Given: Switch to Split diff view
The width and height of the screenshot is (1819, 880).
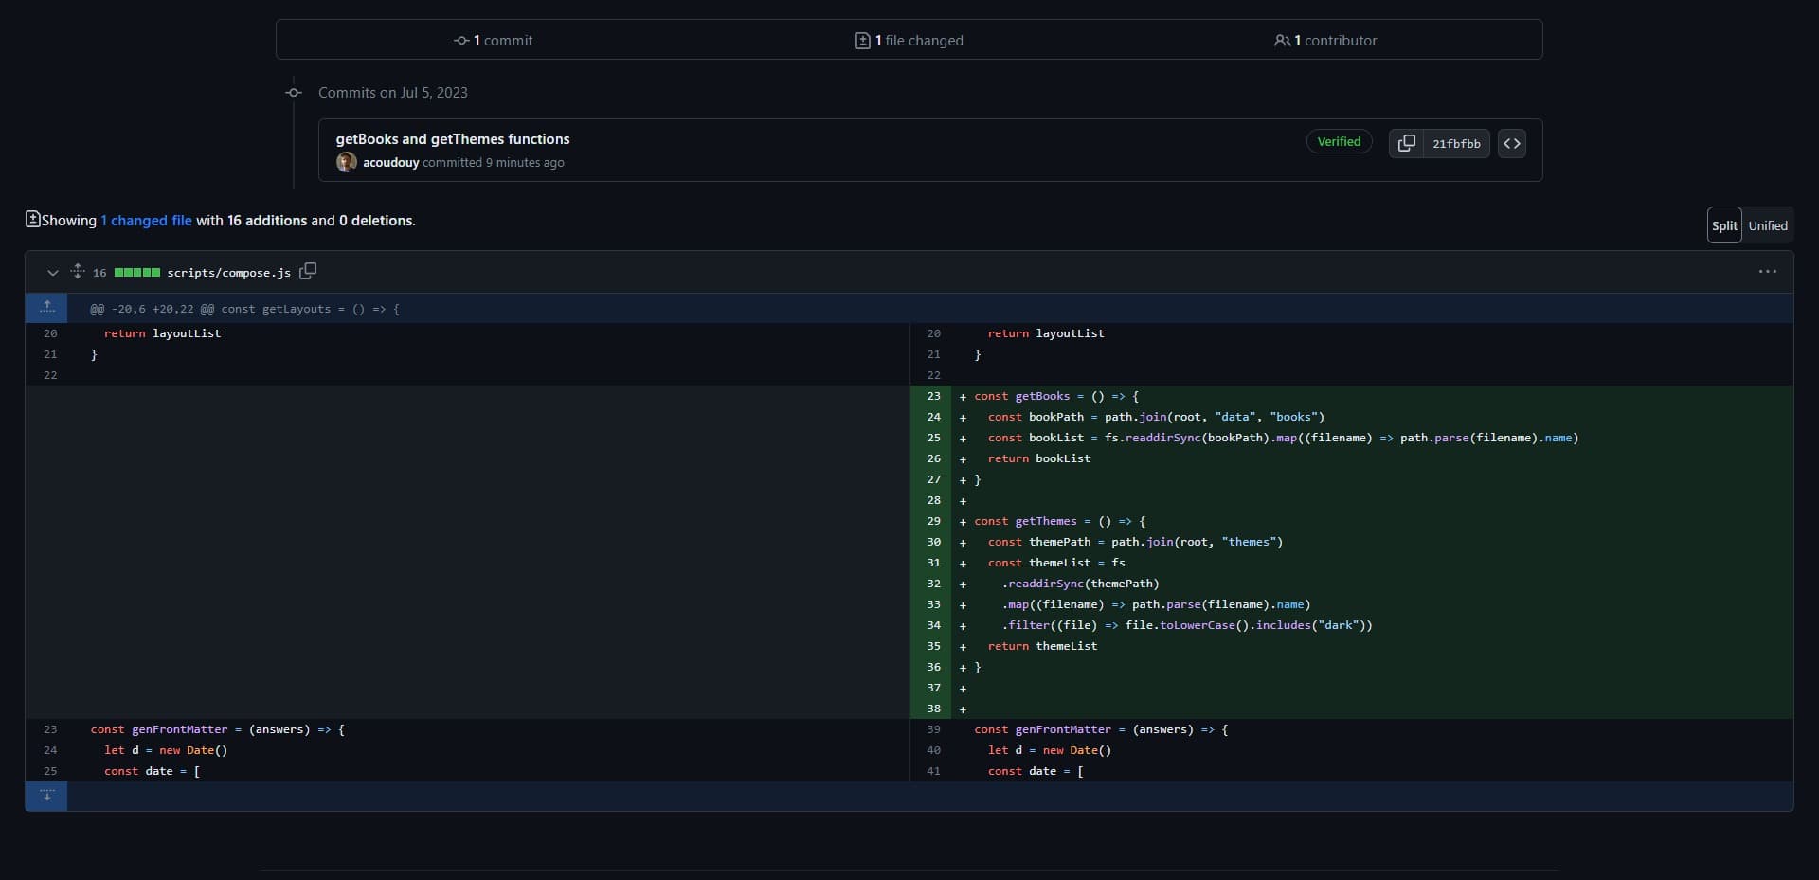Looking at the screenshot, I should 1724,225.
